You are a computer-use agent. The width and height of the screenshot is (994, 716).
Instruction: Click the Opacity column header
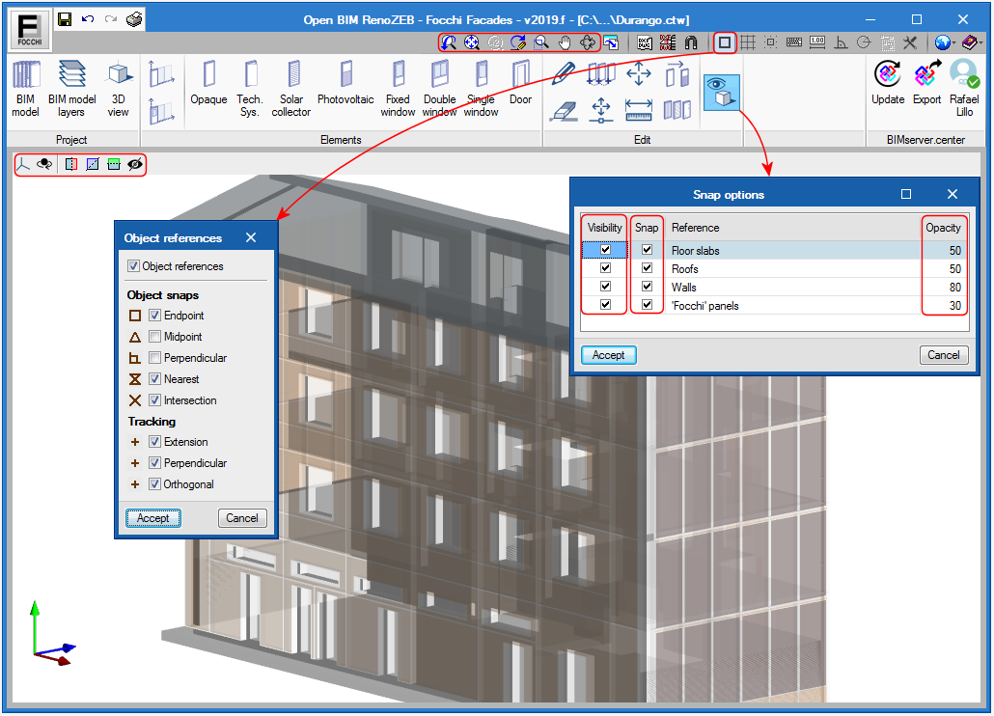click(x=943, y=228)
